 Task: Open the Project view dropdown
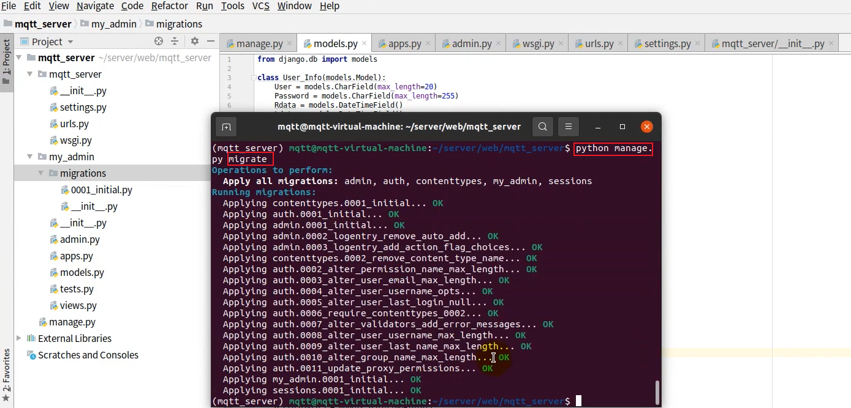coord(48,42)
